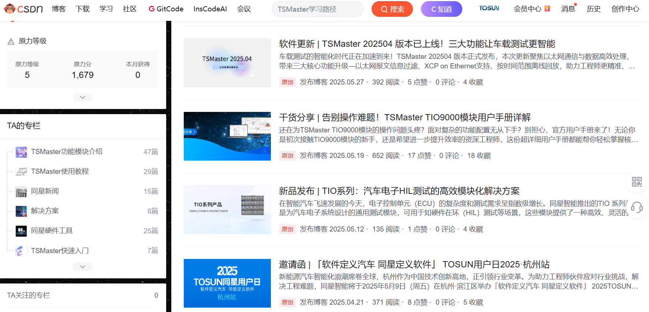
Task: Open the 社区 menu
Action: (x=130, y=9)
